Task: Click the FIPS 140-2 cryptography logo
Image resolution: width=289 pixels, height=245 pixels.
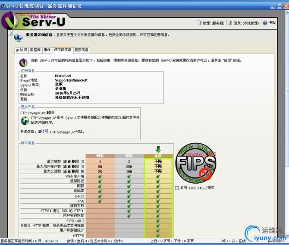Action: click(x=196, y=163)
